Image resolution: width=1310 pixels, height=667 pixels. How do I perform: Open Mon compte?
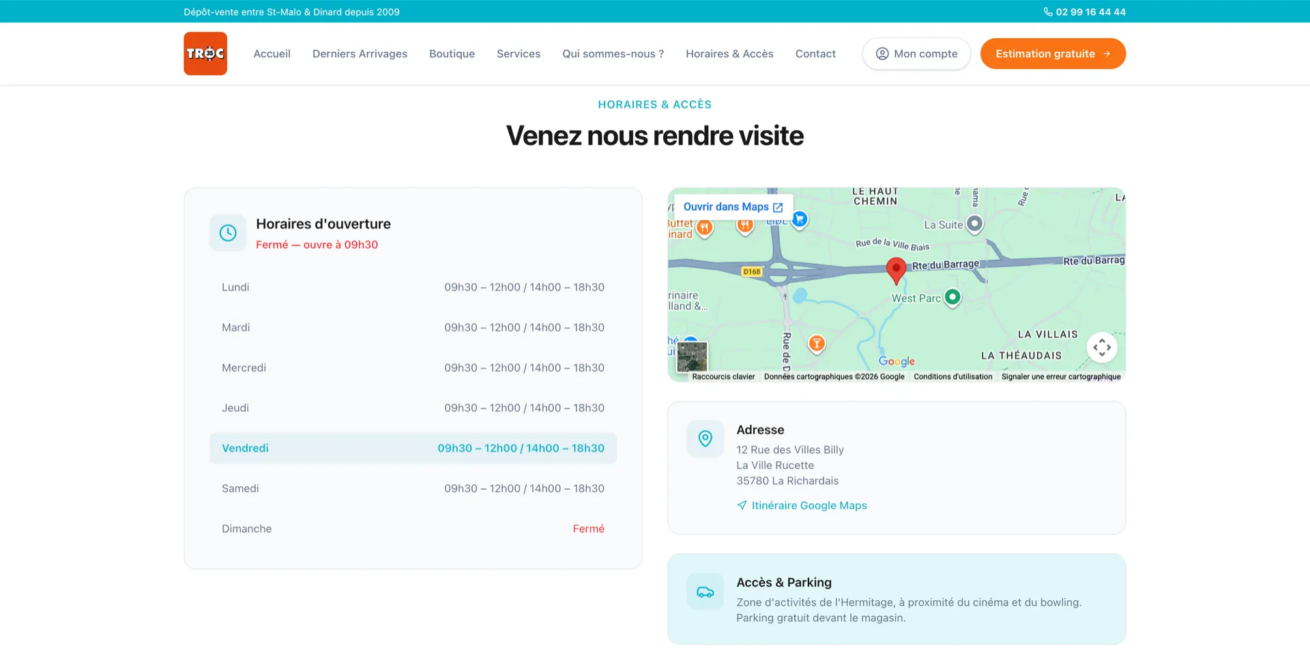pyautogui.click(x=916, y=54)
